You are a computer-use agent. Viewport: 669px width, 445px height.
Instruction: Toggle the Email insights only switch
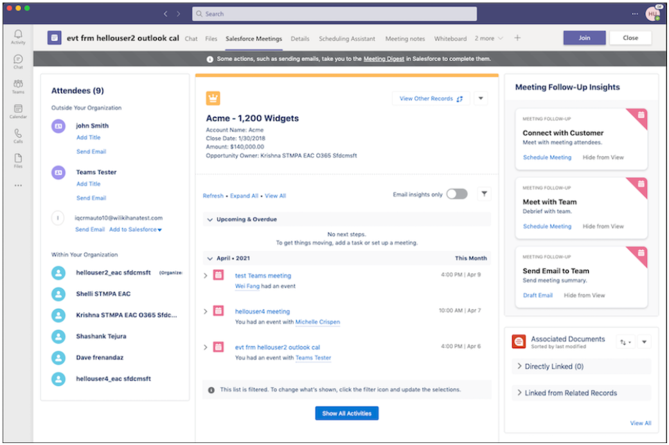457,194
